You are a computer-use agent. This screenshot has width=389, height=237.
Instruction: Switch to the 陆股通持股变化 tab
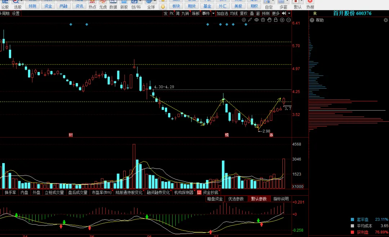coord(129,192)
